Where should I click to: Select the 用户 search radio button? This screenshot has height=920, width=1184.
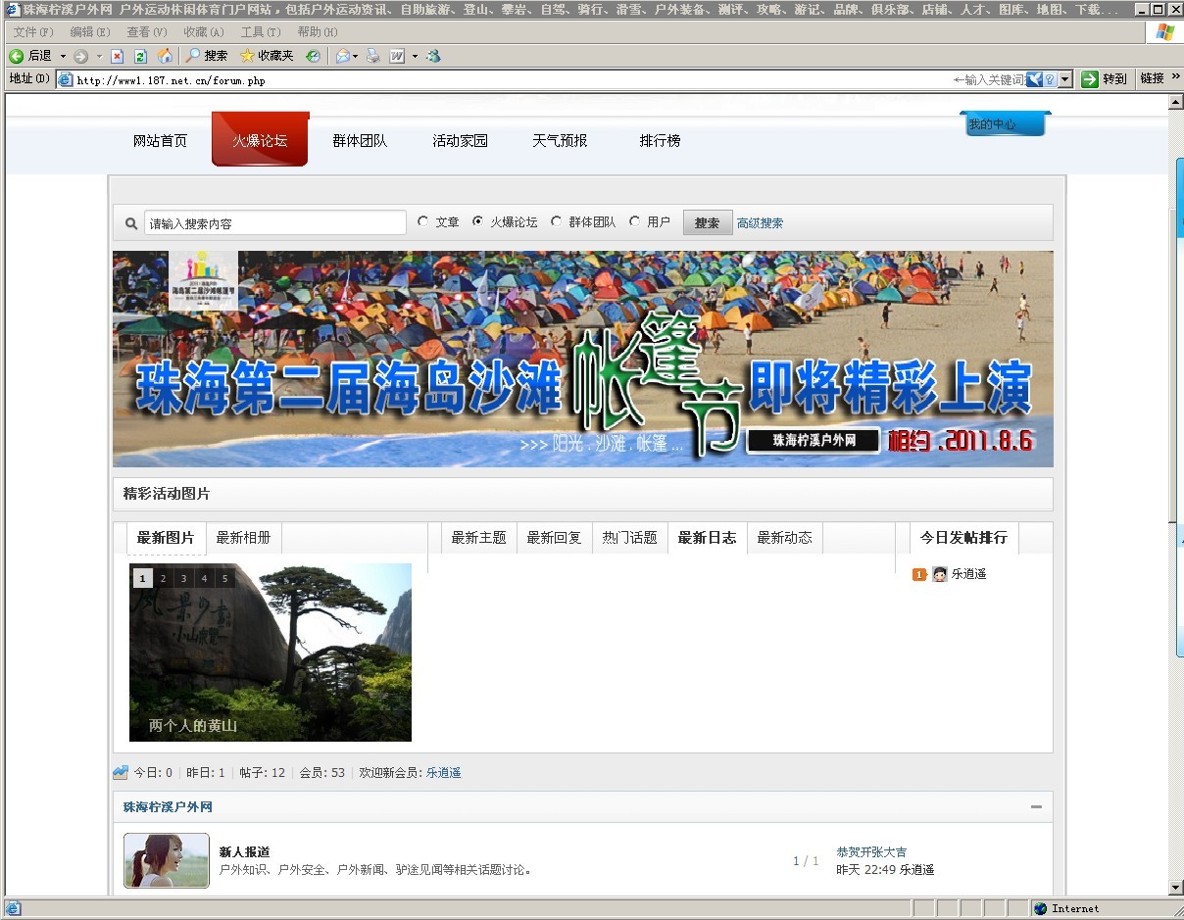[x=635, y=222]
